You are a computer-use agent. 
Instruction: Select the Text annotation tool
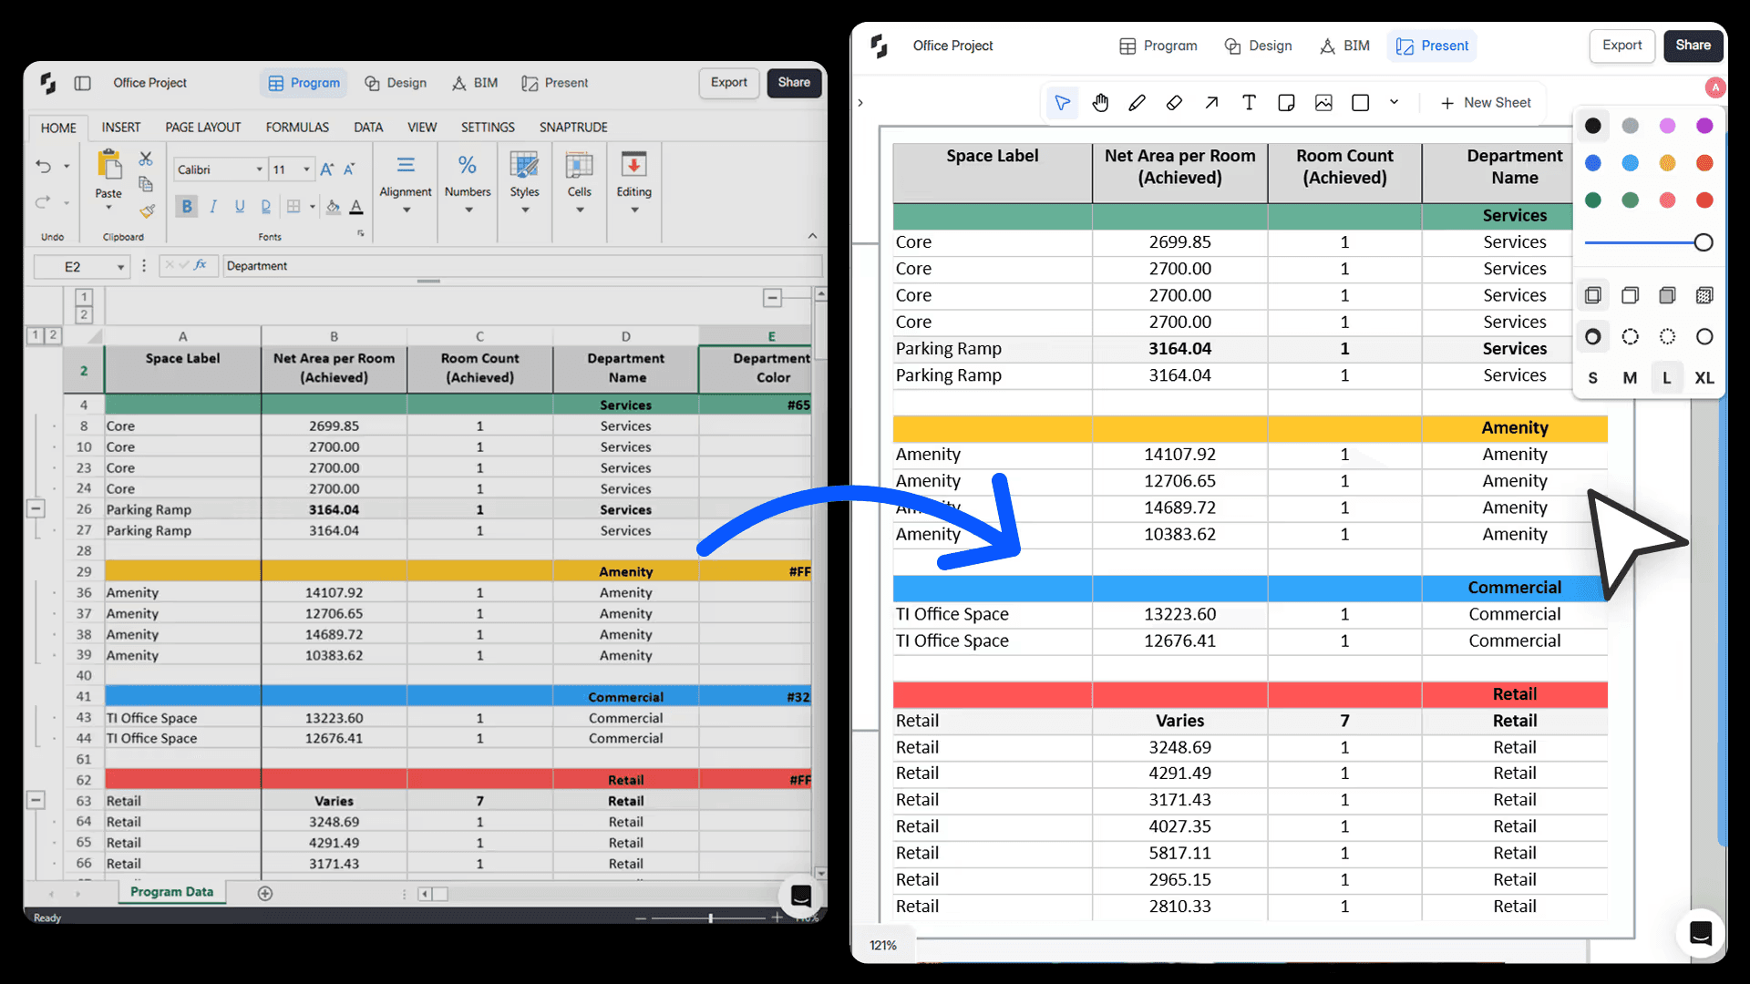point(1249,102)
